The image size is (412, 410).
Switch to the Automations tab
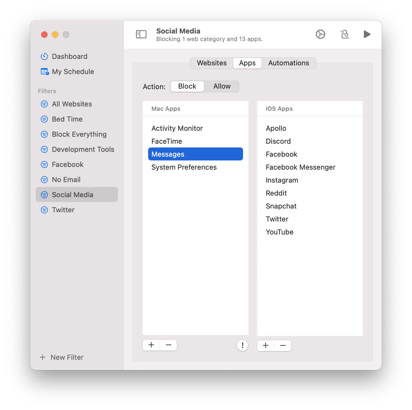point(288,63)
